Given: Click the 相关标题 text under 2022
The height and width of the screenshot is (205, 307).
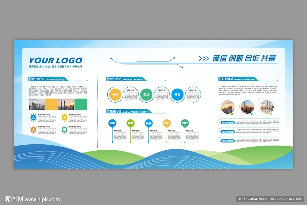Looking at the screenshot, I should point(189,131).
